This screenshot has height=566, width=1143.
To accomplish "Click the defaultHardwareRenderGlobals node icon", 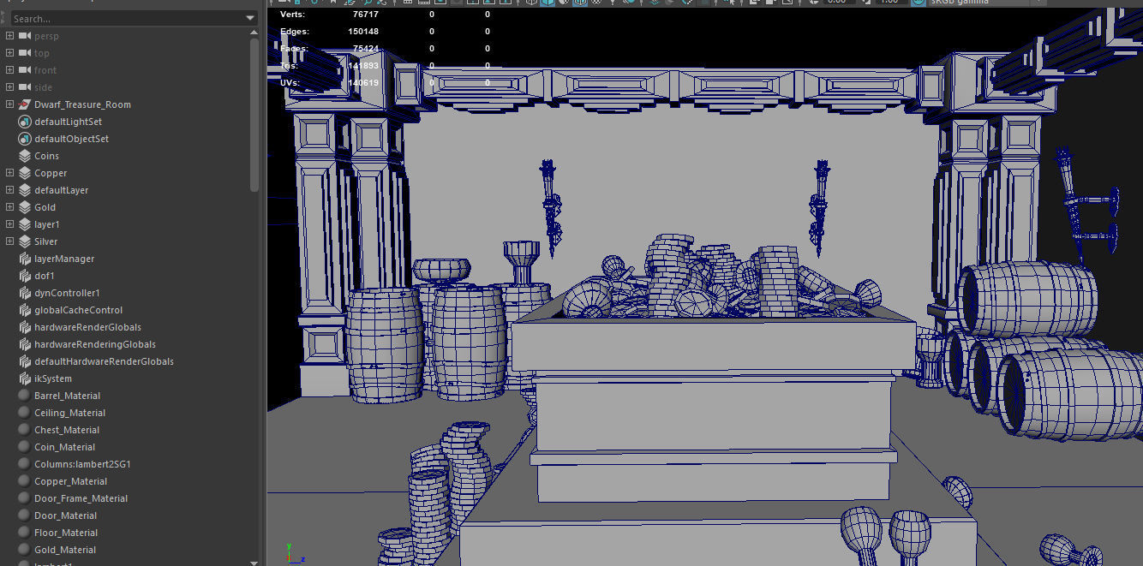I will [25, 361].
